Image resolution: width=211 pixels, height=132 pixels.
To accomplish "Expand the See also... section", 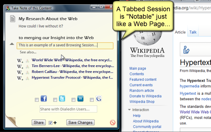I will click(x=28, y=52).
